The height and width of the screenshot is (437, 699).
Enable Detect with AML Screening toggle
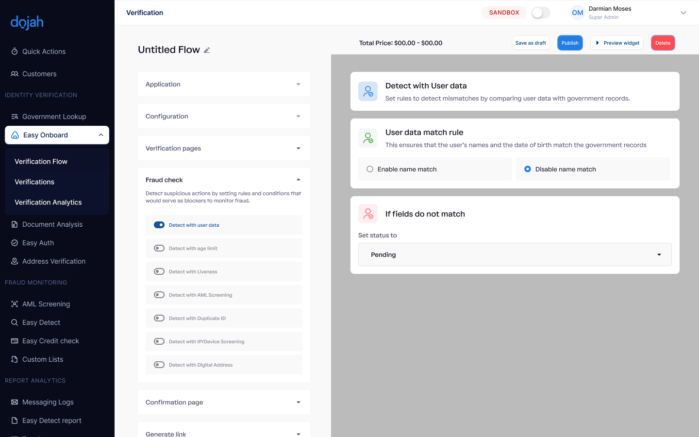click(x=159, y=295)
